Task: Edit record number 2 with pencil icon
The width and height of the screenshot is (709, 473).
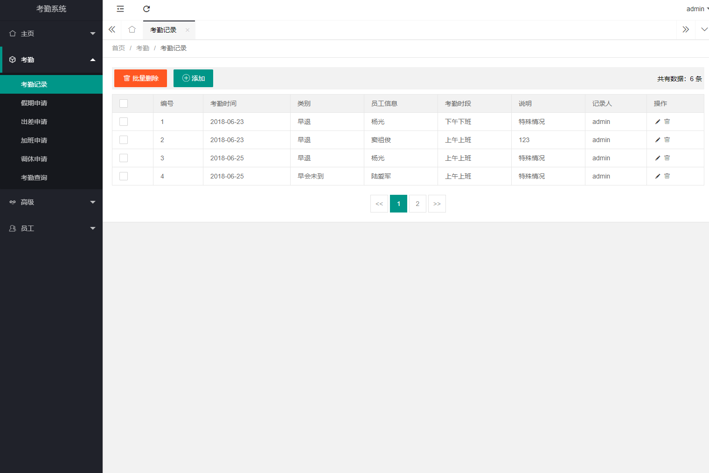Action: (658, 140)
